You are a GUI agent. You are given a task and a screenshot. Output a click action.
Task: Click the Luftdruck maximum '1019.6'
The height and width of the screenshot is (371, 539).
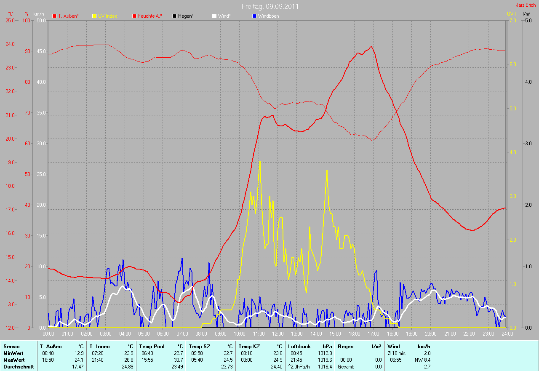point(325,360)
